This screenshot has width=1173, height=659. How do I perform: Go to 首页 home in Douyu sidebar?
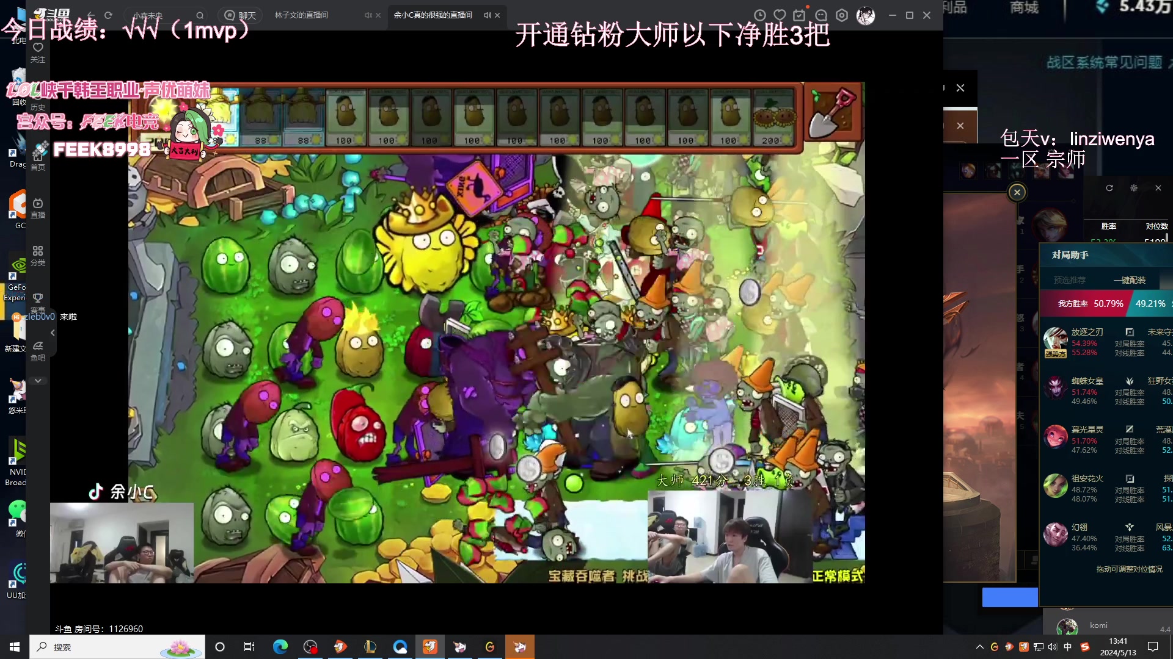38,160
